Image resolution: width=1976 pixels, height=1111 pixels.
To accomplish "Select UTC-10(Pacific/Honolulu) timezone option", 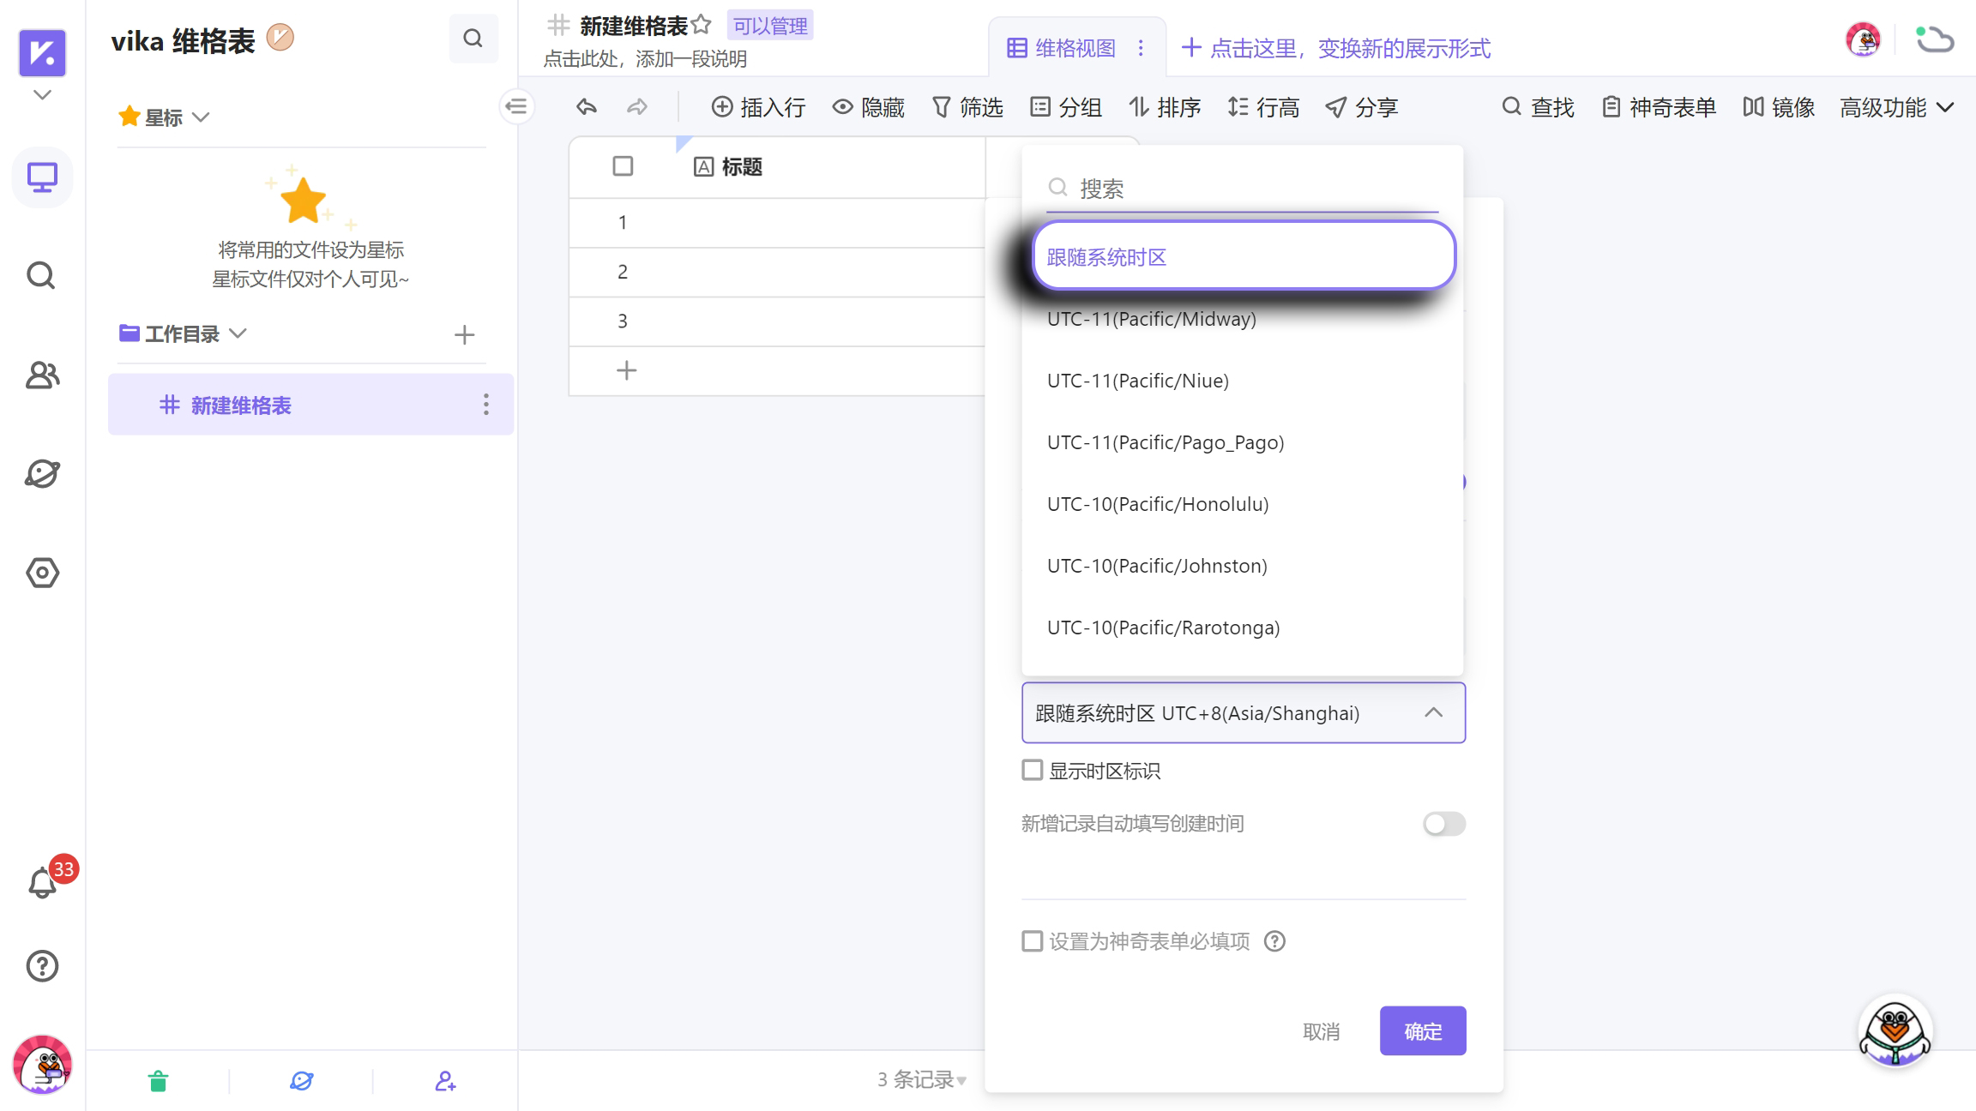I will pyautogui.click(x=1158, y=504).
